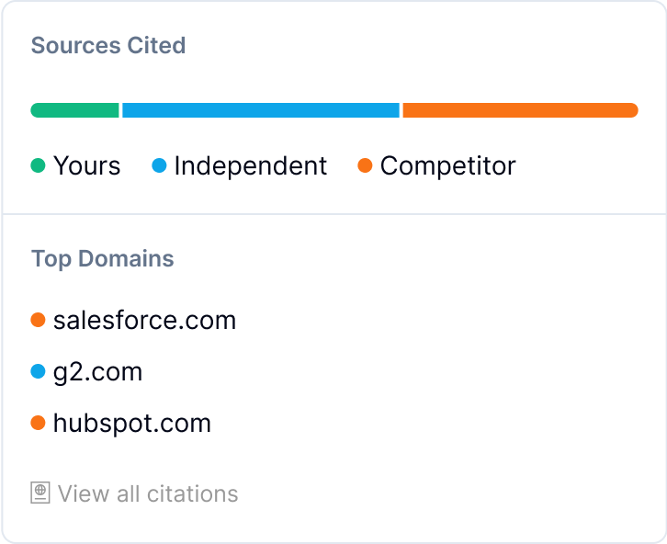Image resolution: width=667 pixels, height=544 pixels.
Task: Click the Competitor legend label
Action: (x=448, y=165)
